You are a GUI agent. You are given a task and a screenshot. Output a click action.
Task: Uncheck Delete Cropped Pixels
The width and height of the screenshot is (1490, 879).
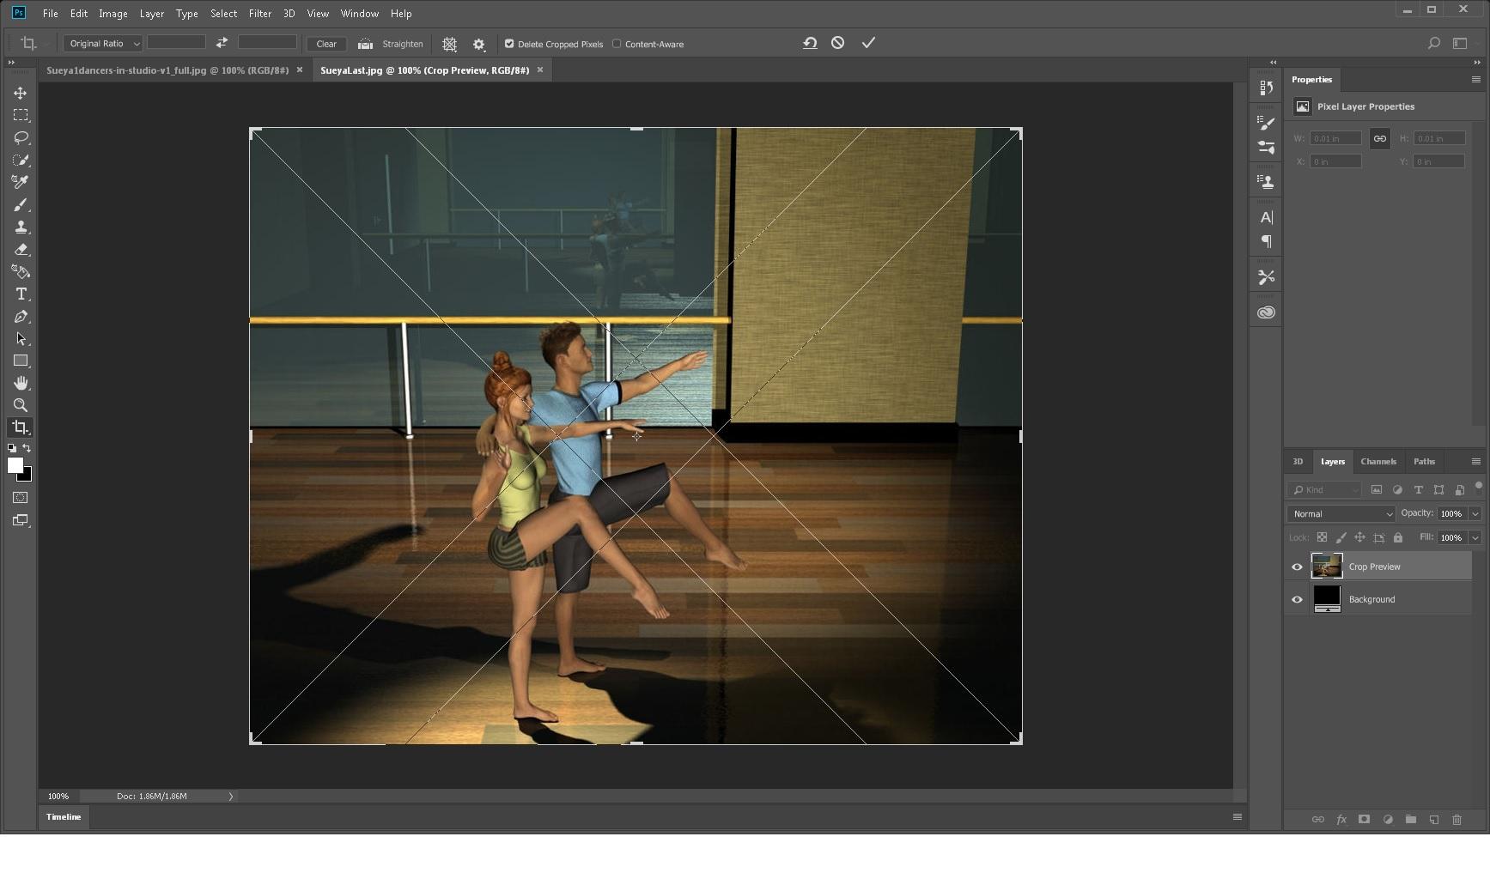click(x=509, y=44)
